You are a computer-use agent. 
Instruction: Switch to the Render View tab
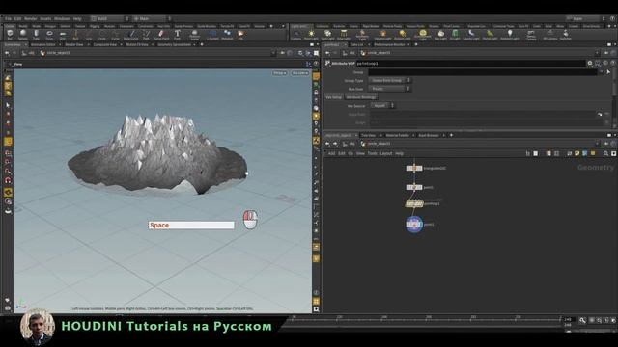click(74, 44)
